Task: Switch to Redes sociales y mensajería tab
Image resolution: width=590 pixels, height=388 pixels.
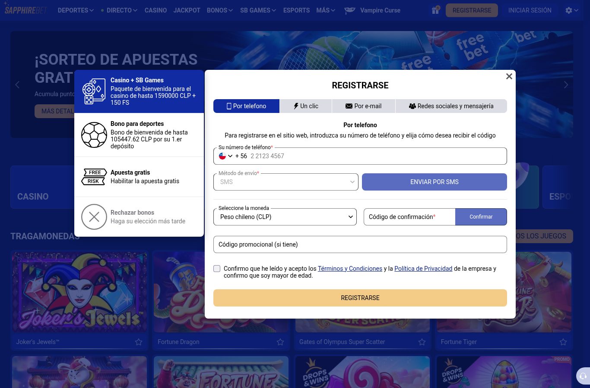Action: tap(451, 106)
